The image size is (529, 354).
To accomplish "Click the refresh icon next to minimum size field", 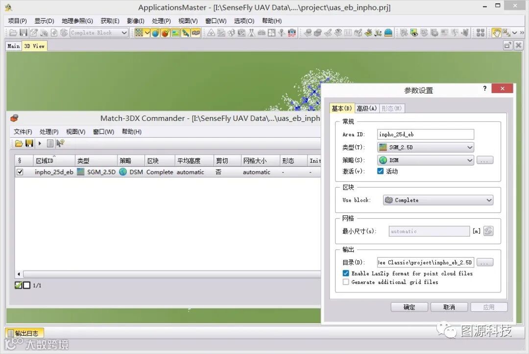I will click(x=488, y=231).
